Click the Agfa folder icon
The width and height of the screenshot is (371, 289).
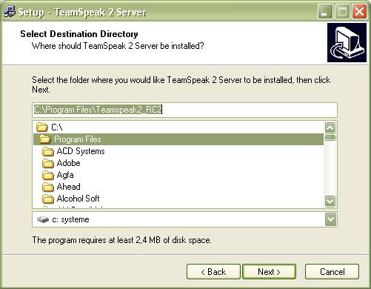(48, 175)
